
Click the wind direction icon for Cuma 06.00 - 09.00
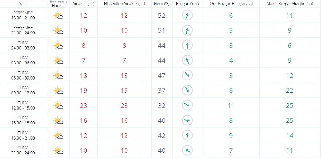coord(187,75)
